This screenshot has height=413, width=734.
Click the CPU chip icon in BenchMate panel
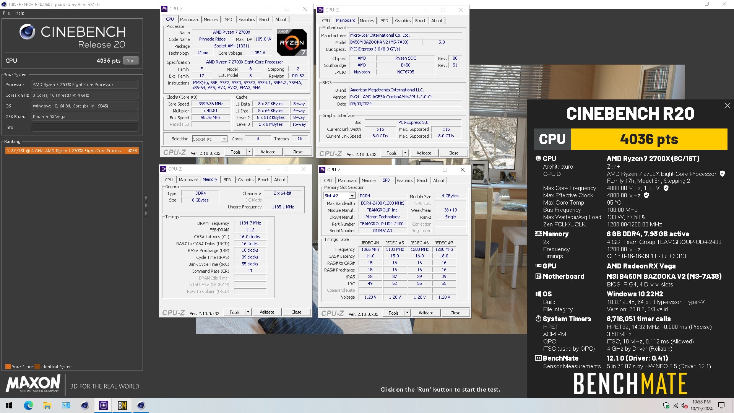pyautogui.click(x=538, y=158)
